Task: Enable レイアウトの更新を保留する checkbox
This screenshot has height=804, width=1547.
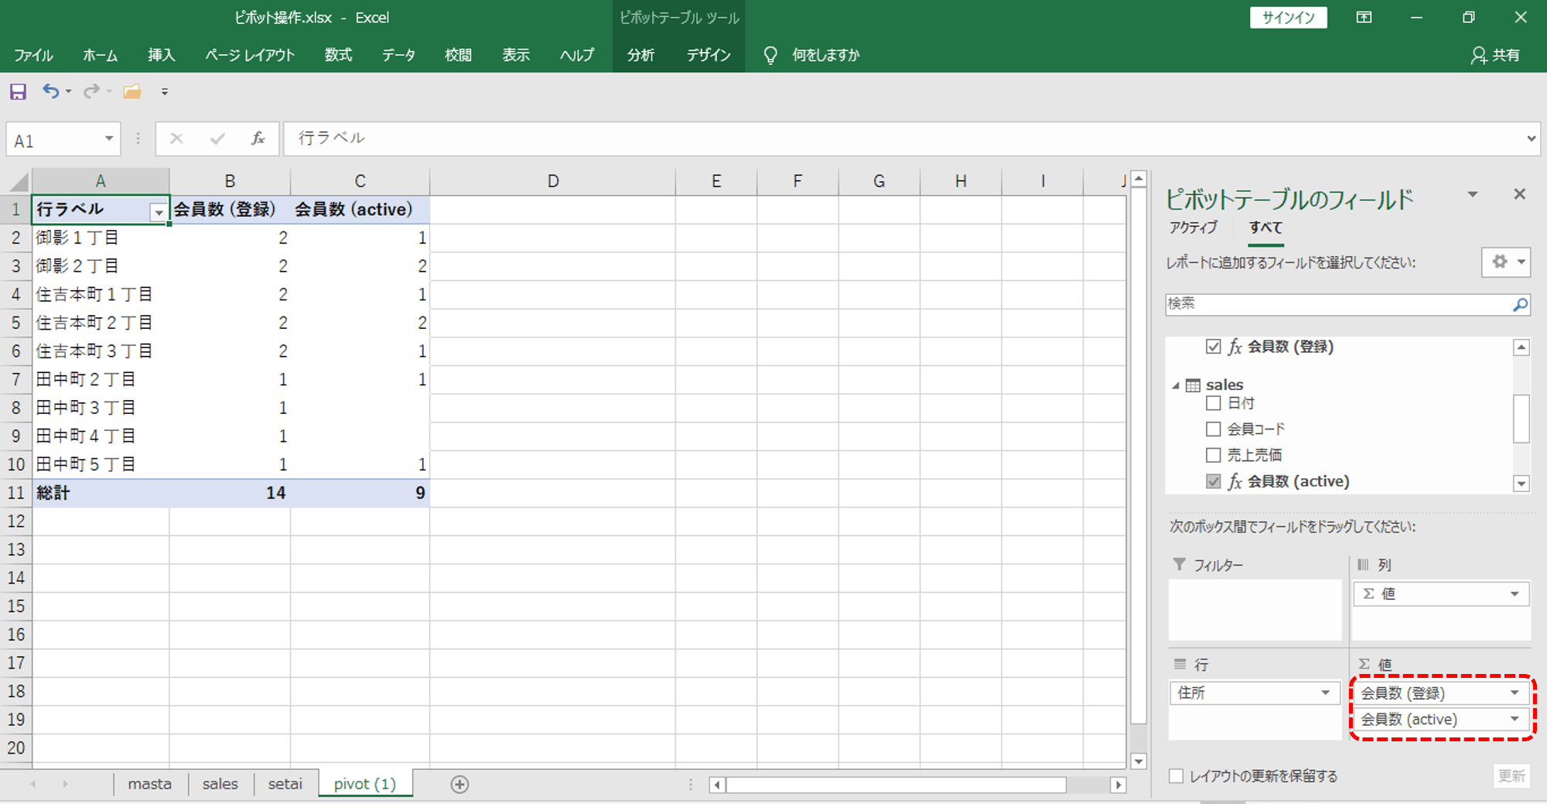Action: tap(1176, 776)
